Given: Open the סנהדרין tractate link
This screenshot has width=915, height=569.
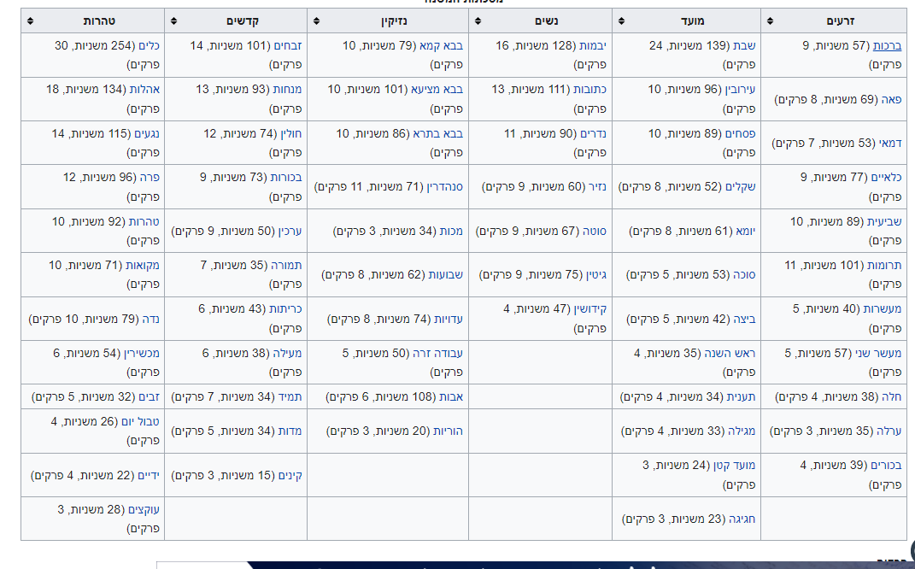Looking at the screenshot, I should coord(444,187).
